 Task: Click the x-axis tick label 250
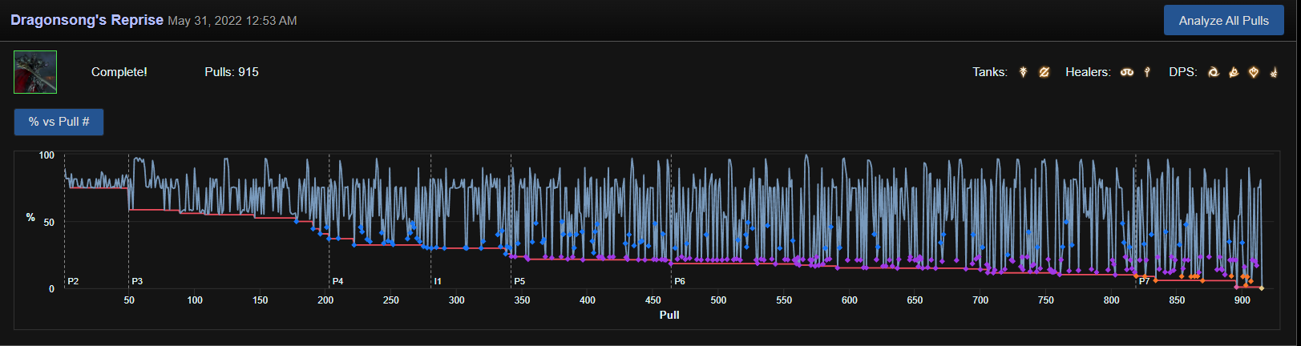click(x=391, y=300)
